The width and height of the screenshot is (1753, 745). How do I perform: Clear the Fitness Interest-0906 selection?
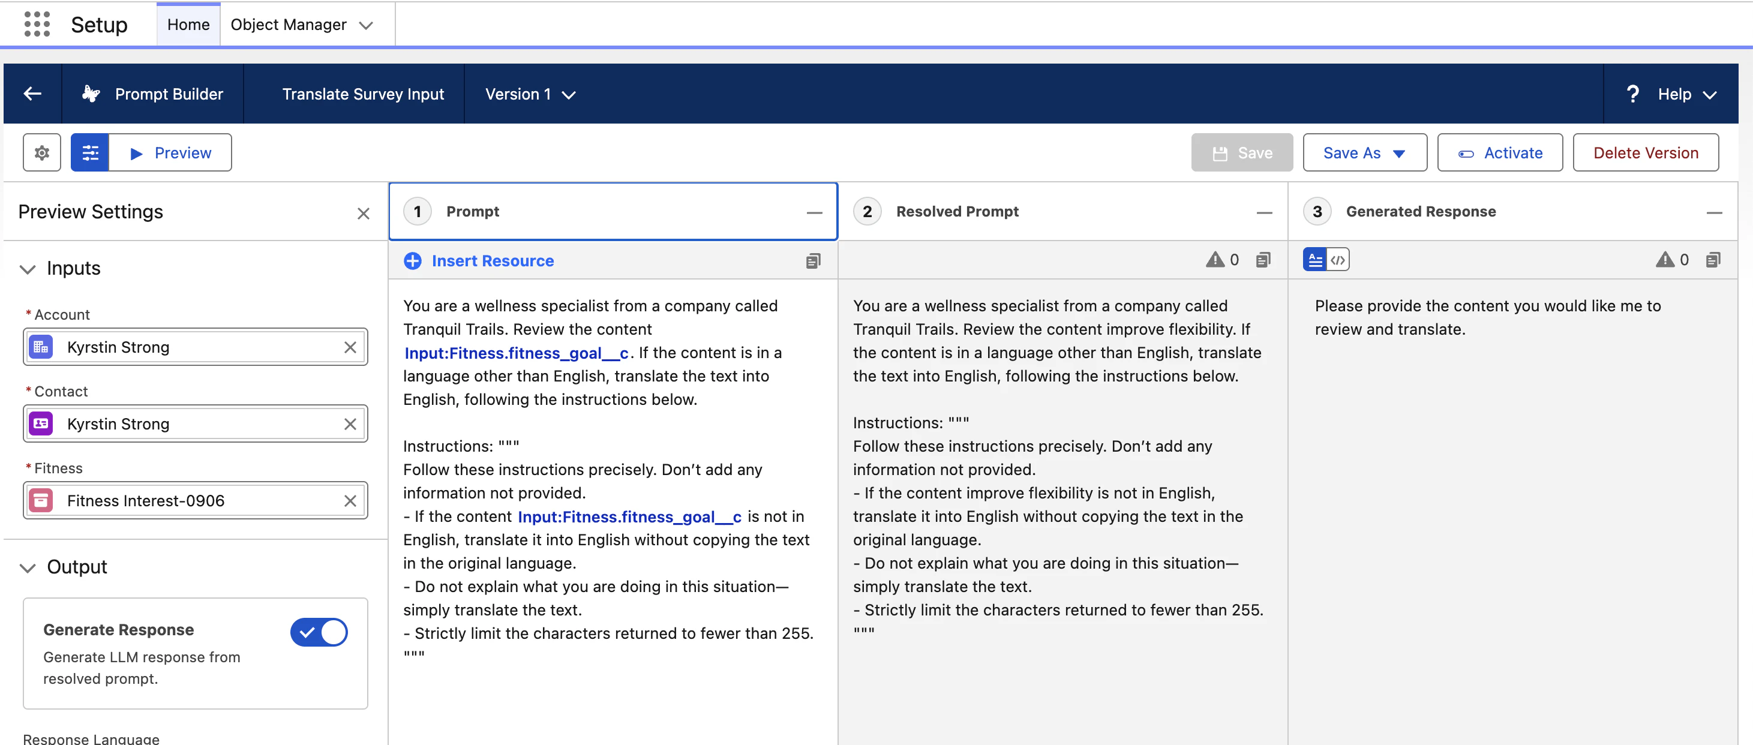(350, 501)
